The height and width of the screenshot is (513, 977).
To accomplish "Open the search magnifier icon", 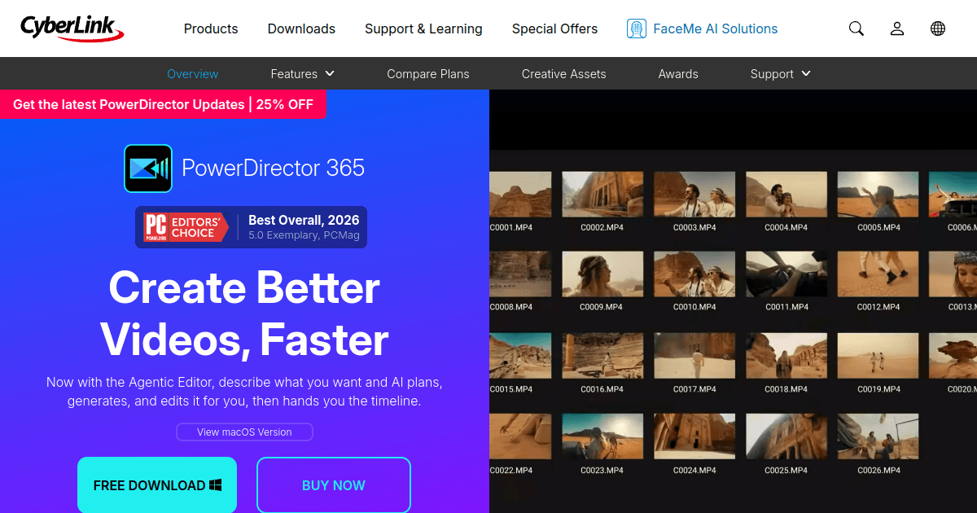I will (856, 28).
